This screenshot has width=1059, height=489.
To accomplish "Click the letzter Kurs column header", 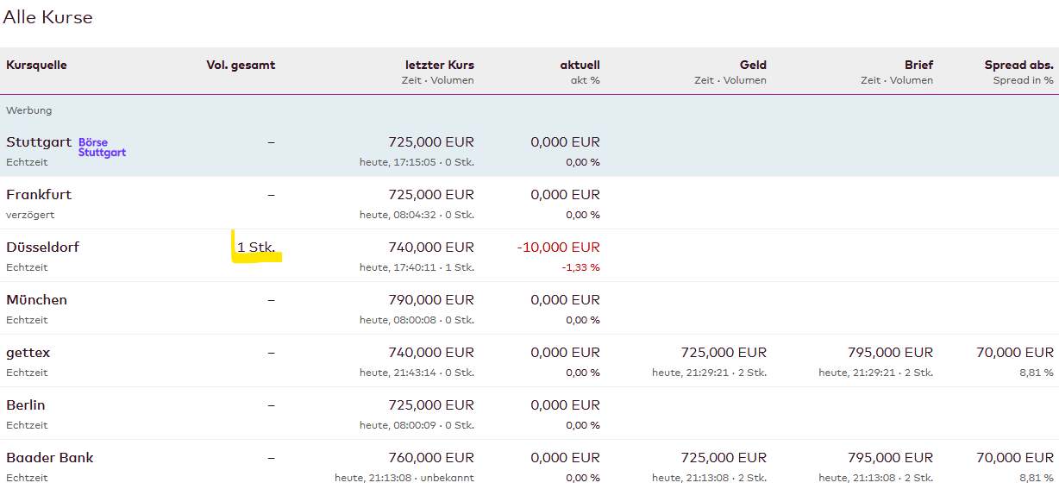I will point(439,66).
